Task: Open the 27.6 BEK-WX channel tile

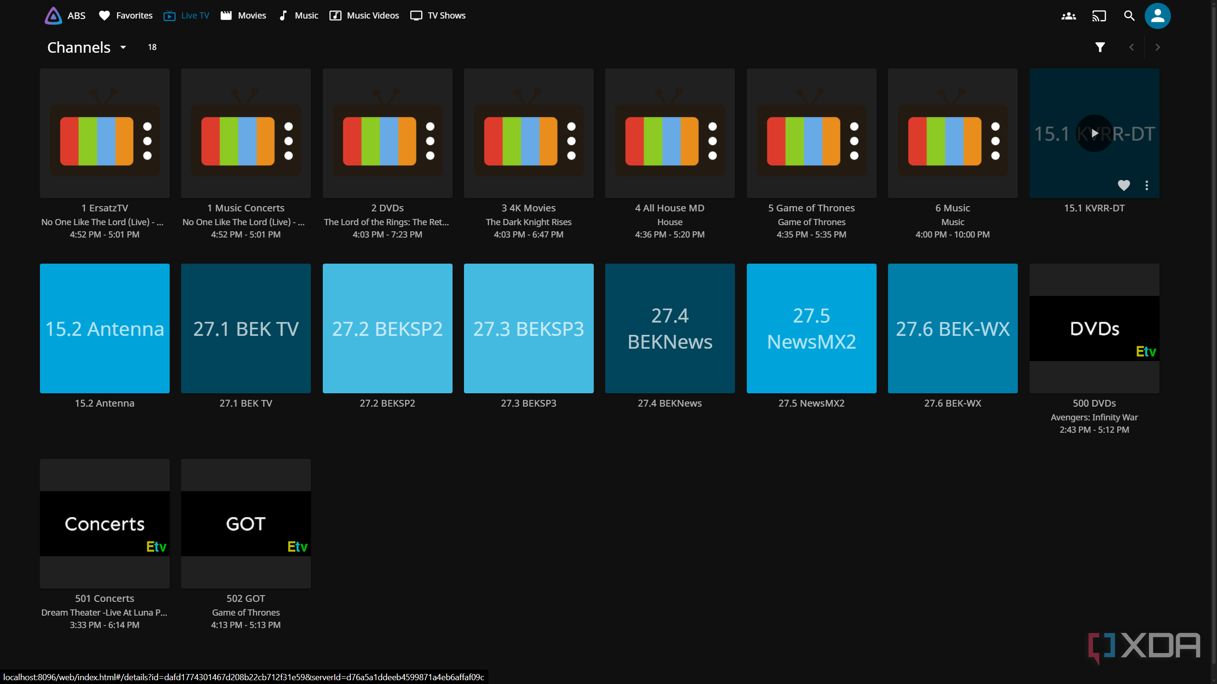Action: click(953, 328)
